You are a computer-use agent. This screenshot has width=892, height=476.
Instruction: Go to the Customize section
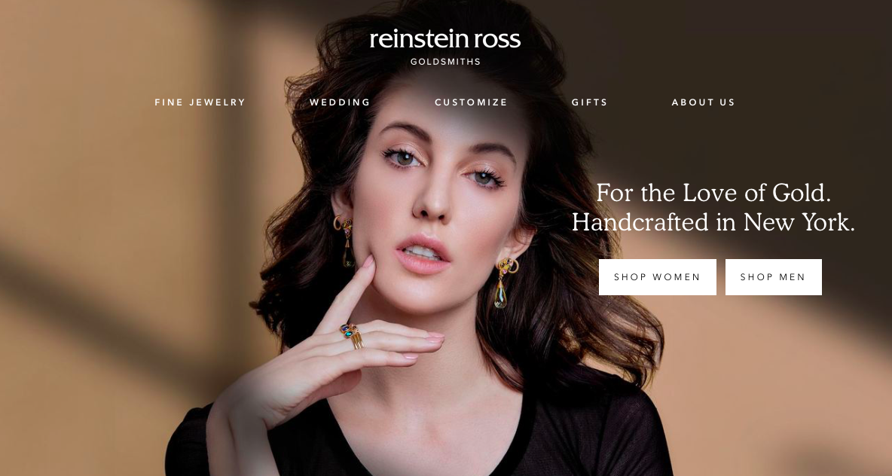(471, 102)
